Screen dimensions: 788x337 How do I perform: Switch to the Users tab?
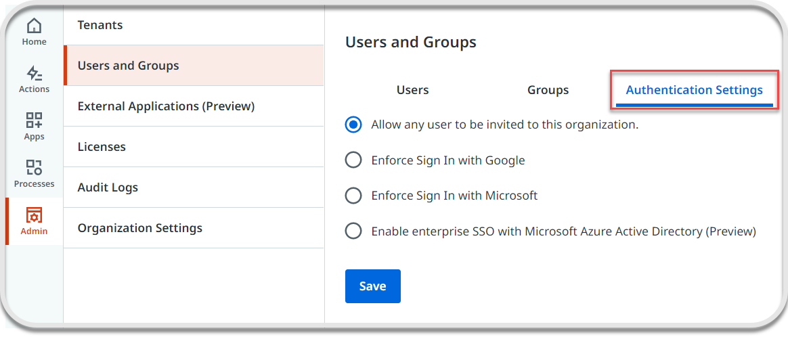point(412,90)
